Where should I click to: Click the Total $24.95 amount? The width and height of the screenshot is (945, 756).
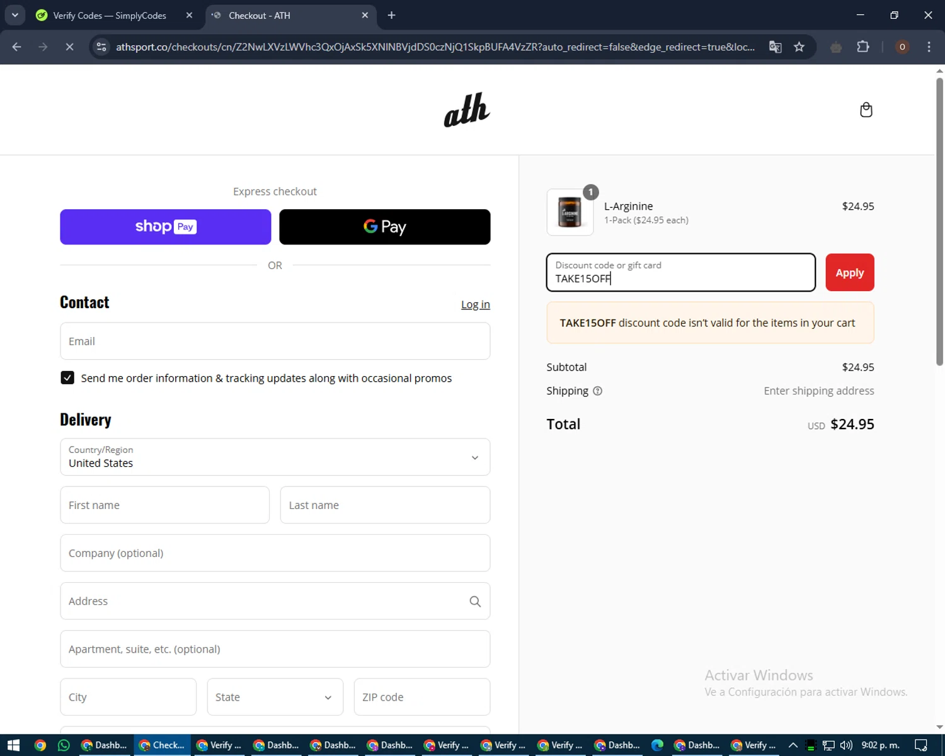(852, 424)
